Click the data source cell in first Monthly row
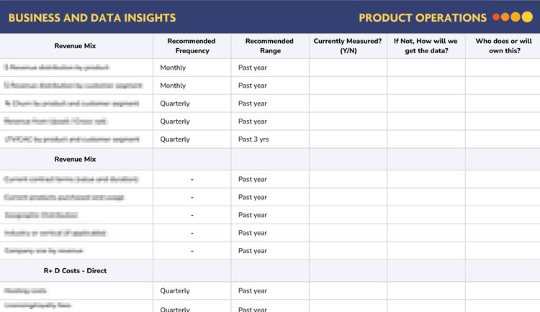Viewport: 540px width, 312px height. pyautogui.click(x=426, y=68)
